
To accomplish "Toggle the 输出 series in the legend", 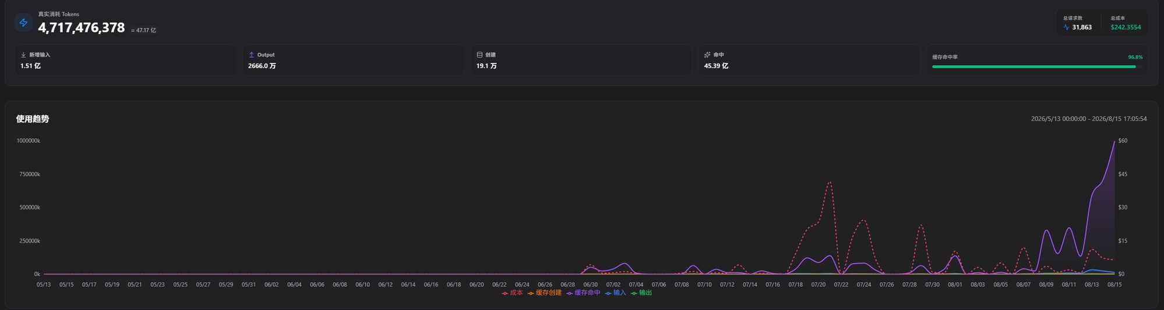I will [641, 293].
